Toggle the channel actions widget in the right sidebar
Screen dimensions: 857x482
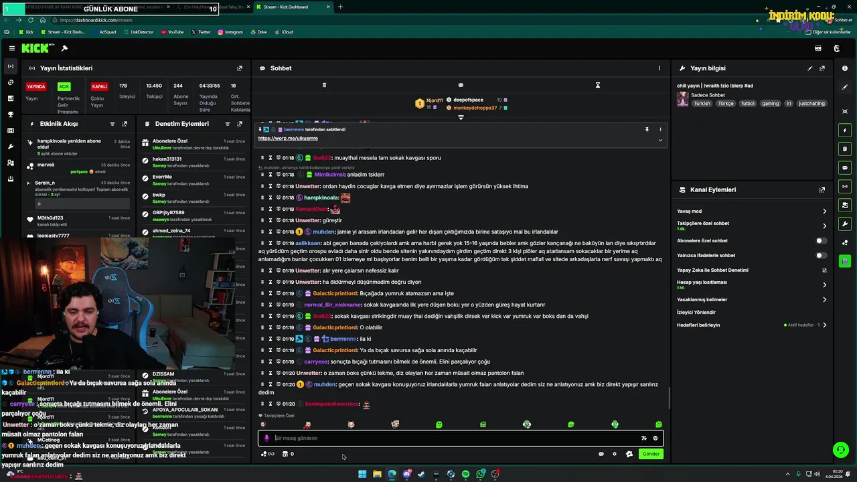pyautogui.click(x=845, y=205)
